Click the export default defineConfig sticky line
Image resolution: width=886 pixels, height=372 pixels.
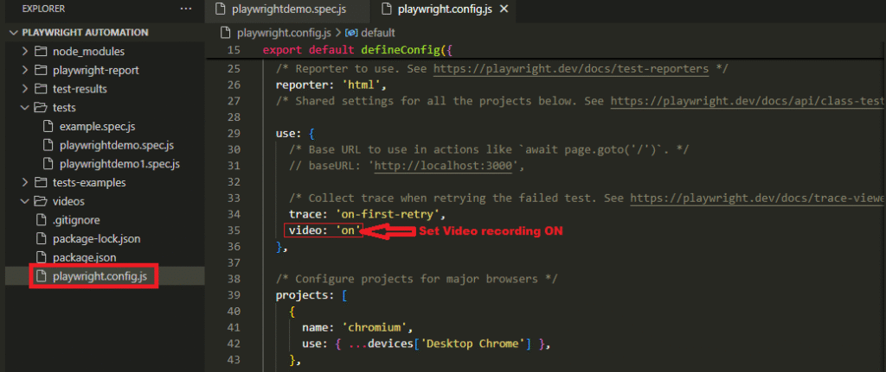coord(358,50)
